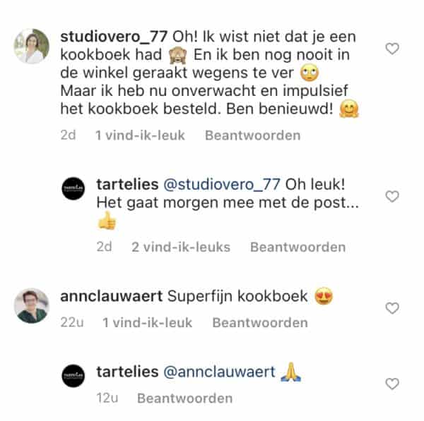View 1 vind-ik-leuk on studiovero_77 comment

(x=140, y=135)
